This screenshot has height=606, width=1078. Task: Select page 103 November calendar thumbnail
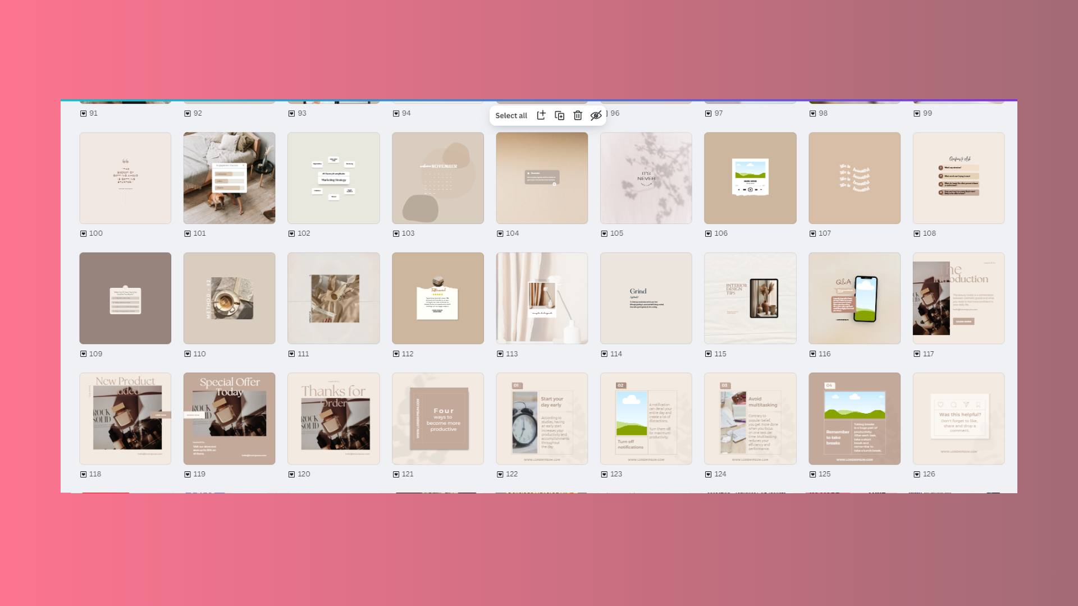(437, 178)
